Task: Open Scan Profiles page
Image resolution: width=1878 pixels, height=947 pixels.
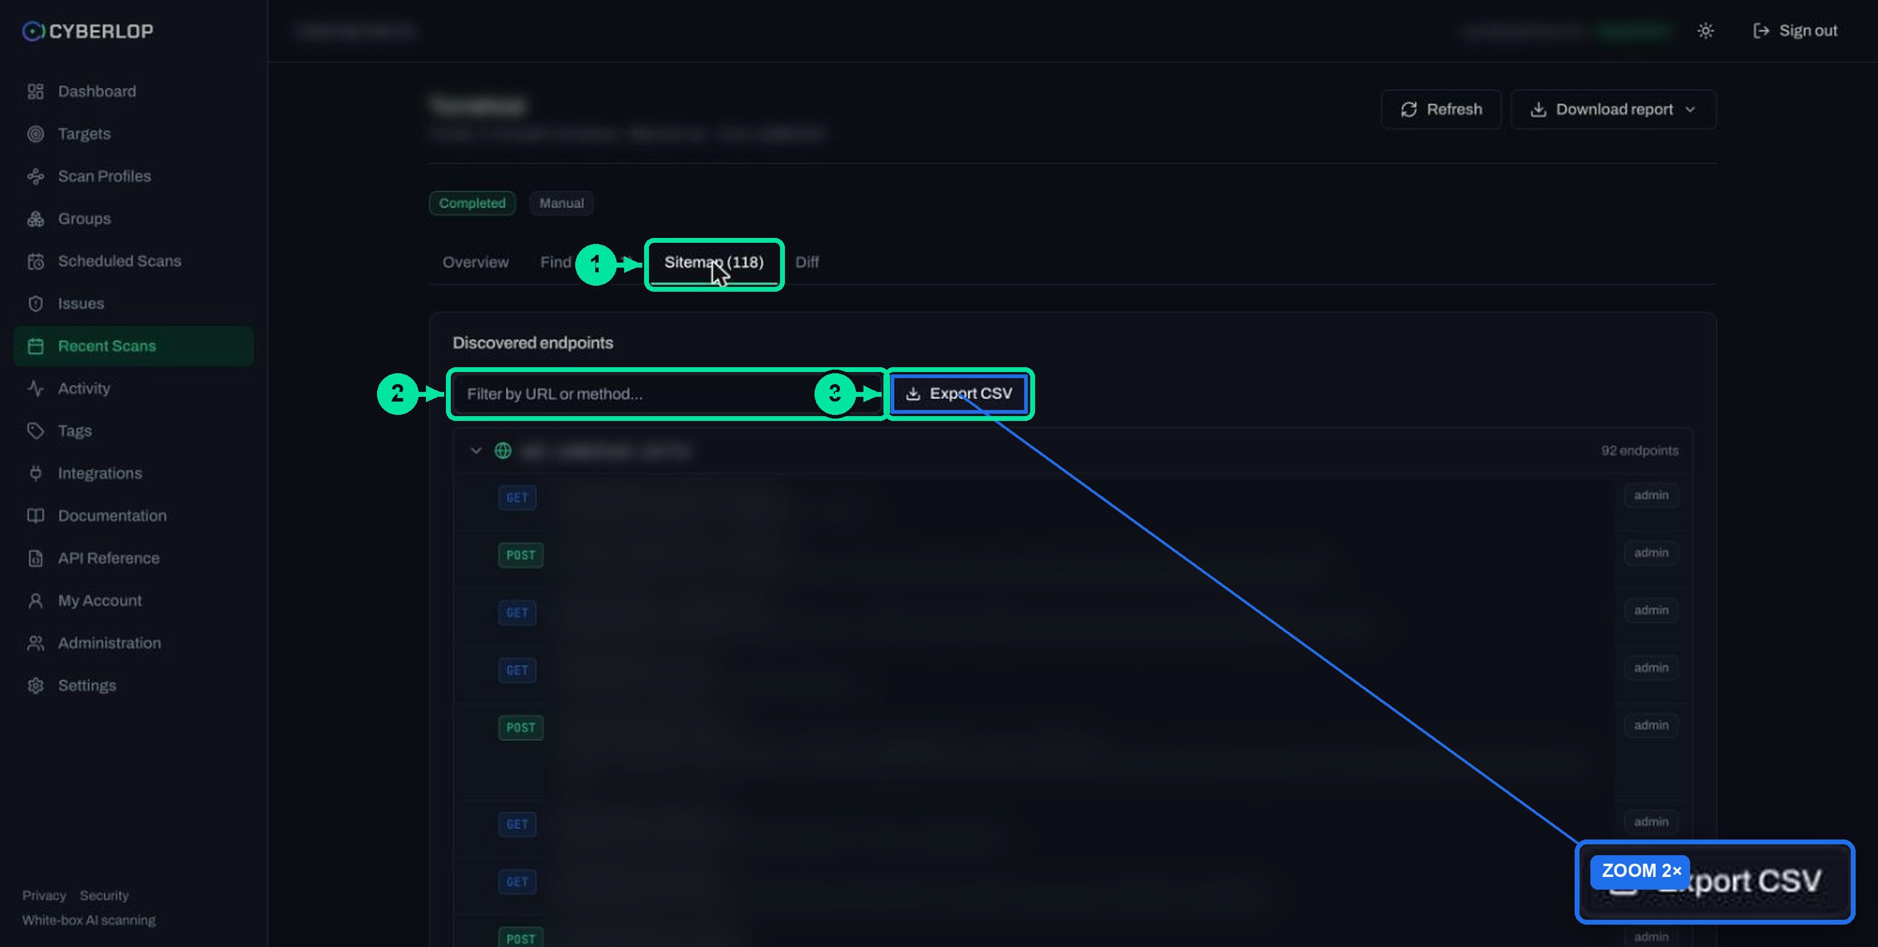Action: point(133,176)
